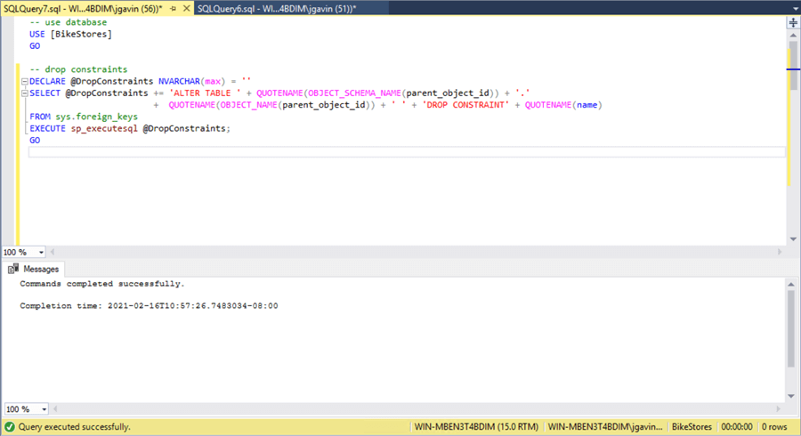Click the Messages pane scrollbar up arrow
This screenshot has width=801, height=436.
point(791,285)
